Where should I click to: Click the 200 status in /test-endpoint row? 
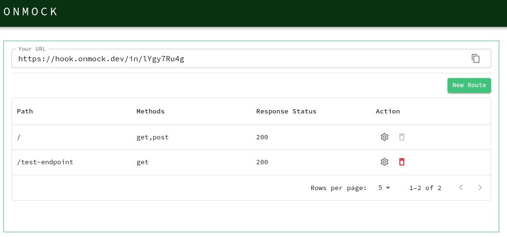tap(262, 162)
